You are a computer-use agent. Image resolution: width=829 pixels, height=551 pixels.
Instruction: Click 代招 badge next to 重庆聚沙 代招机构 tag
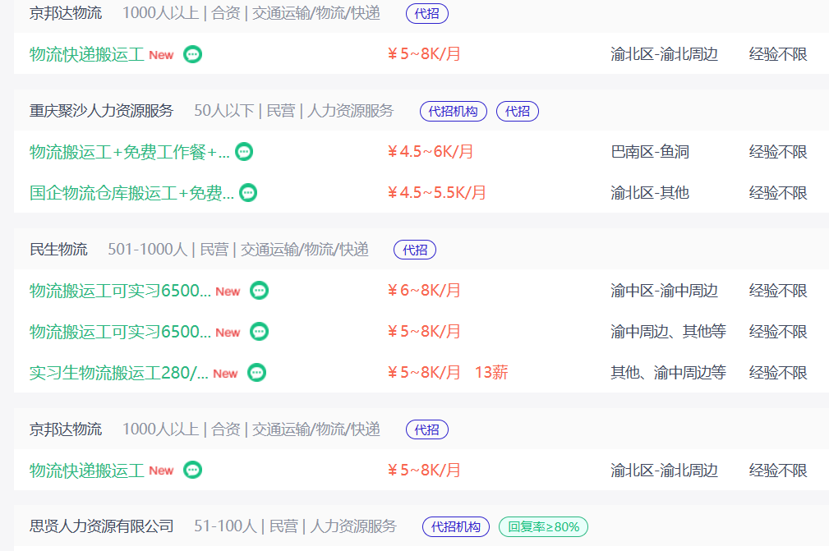pos(518,111)
